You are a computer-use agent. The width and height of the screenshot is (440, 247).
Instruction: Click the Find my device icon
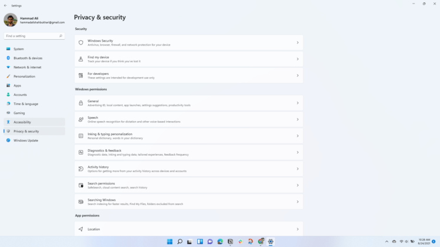pos(81,59)
